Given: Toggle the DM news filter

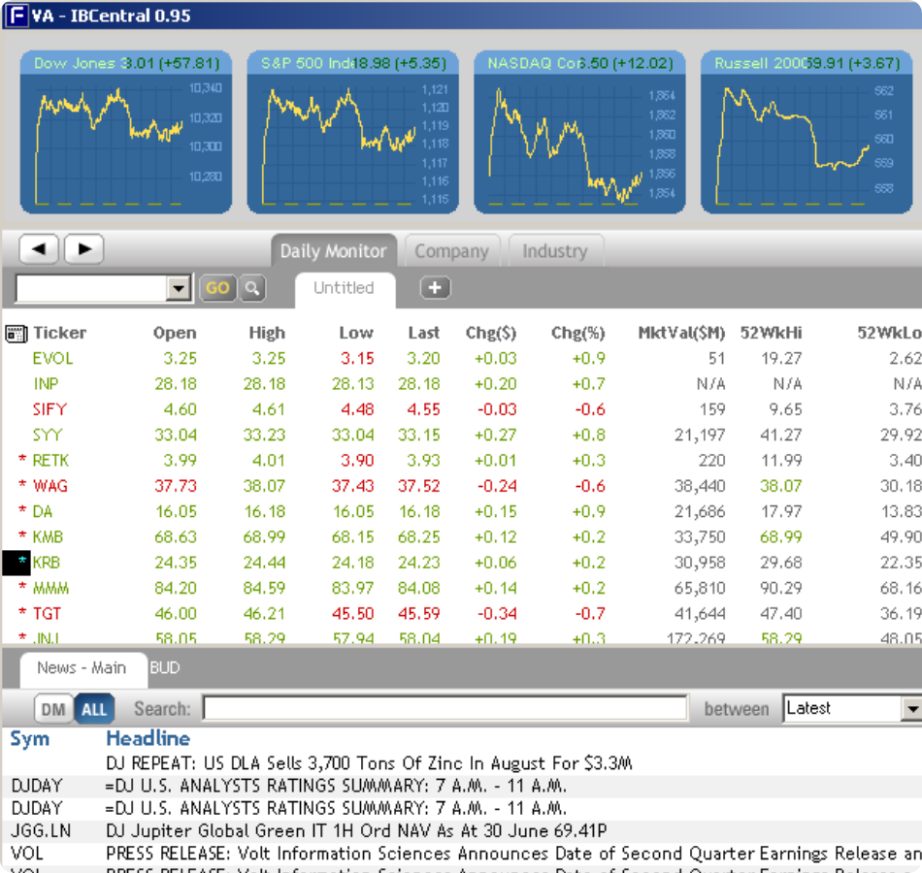Looking at the screenshot, I should tap(53, 709).
